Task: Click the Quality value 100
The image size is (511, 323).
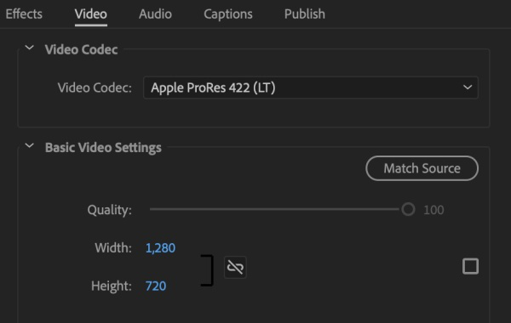Action: pyautogui.click(x=433, y=210)
